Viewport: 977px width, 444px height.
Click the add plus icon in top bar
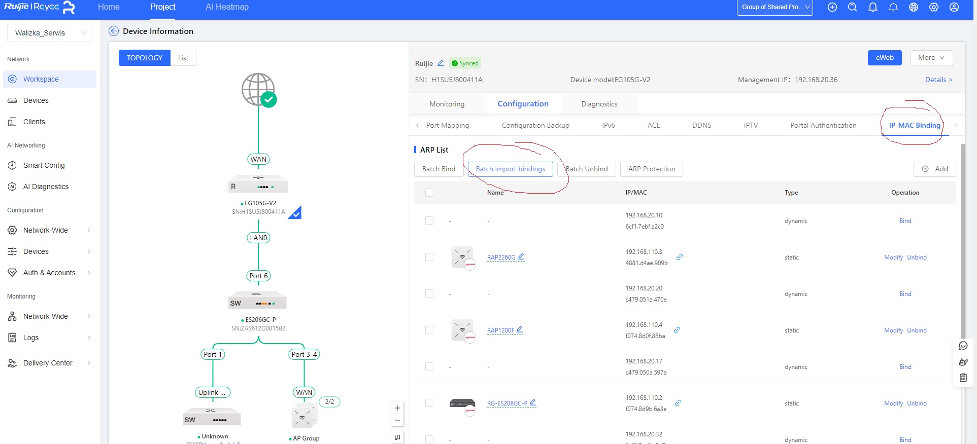pyautogui.click(x=832, y=7)
